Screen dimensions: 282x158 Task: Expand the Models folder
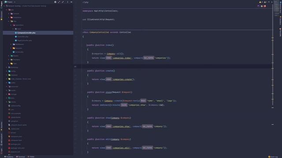pyautogui.click(x=9, y=56)
